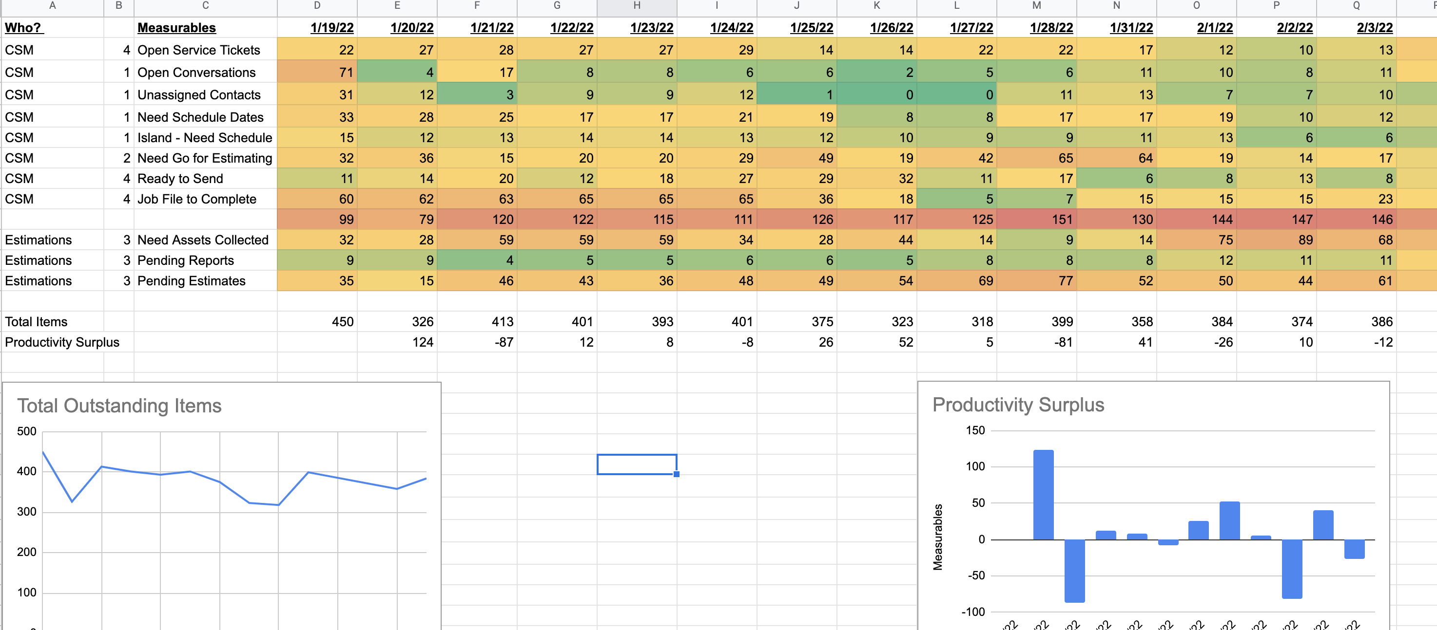Image resolution: width=1437 pixels, height=630 pixels.
Task: Click the 'Need Go for Estimating' cell
Action: pos(205,158)
